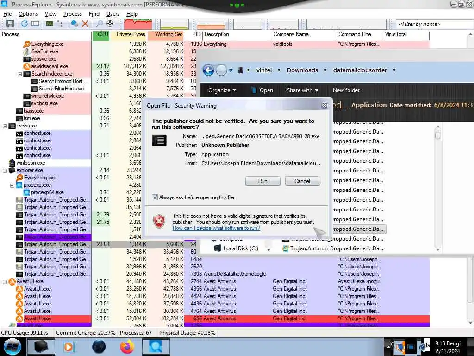Screen dimensions: 474x356
Task: Click the Back arrow in Explorer window
Action: coord(208,70)
